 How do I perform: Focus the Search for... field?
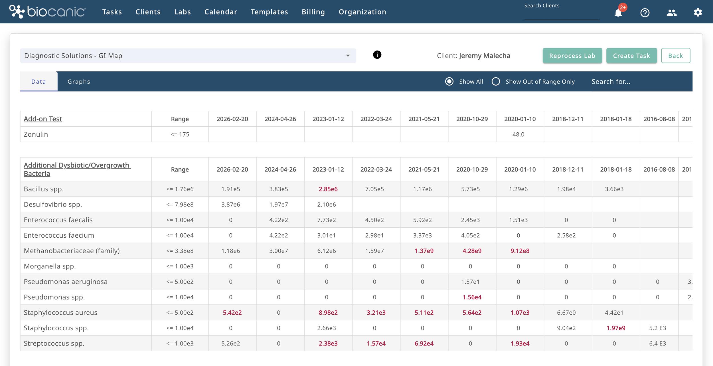[642, 82]
